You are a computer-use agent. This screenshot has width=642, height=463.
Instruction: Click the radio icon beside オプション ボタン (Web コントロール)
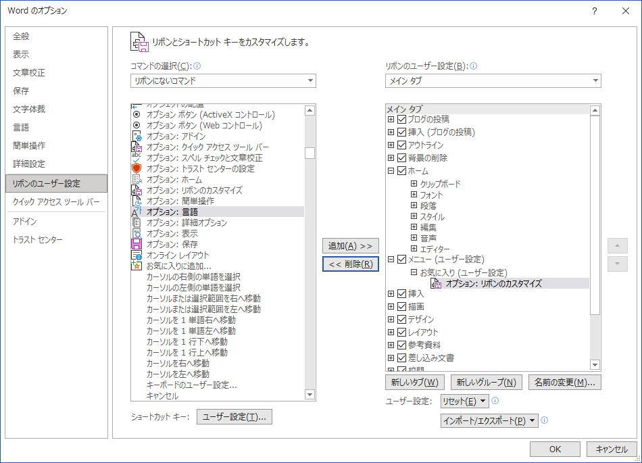tap(137, 125)
